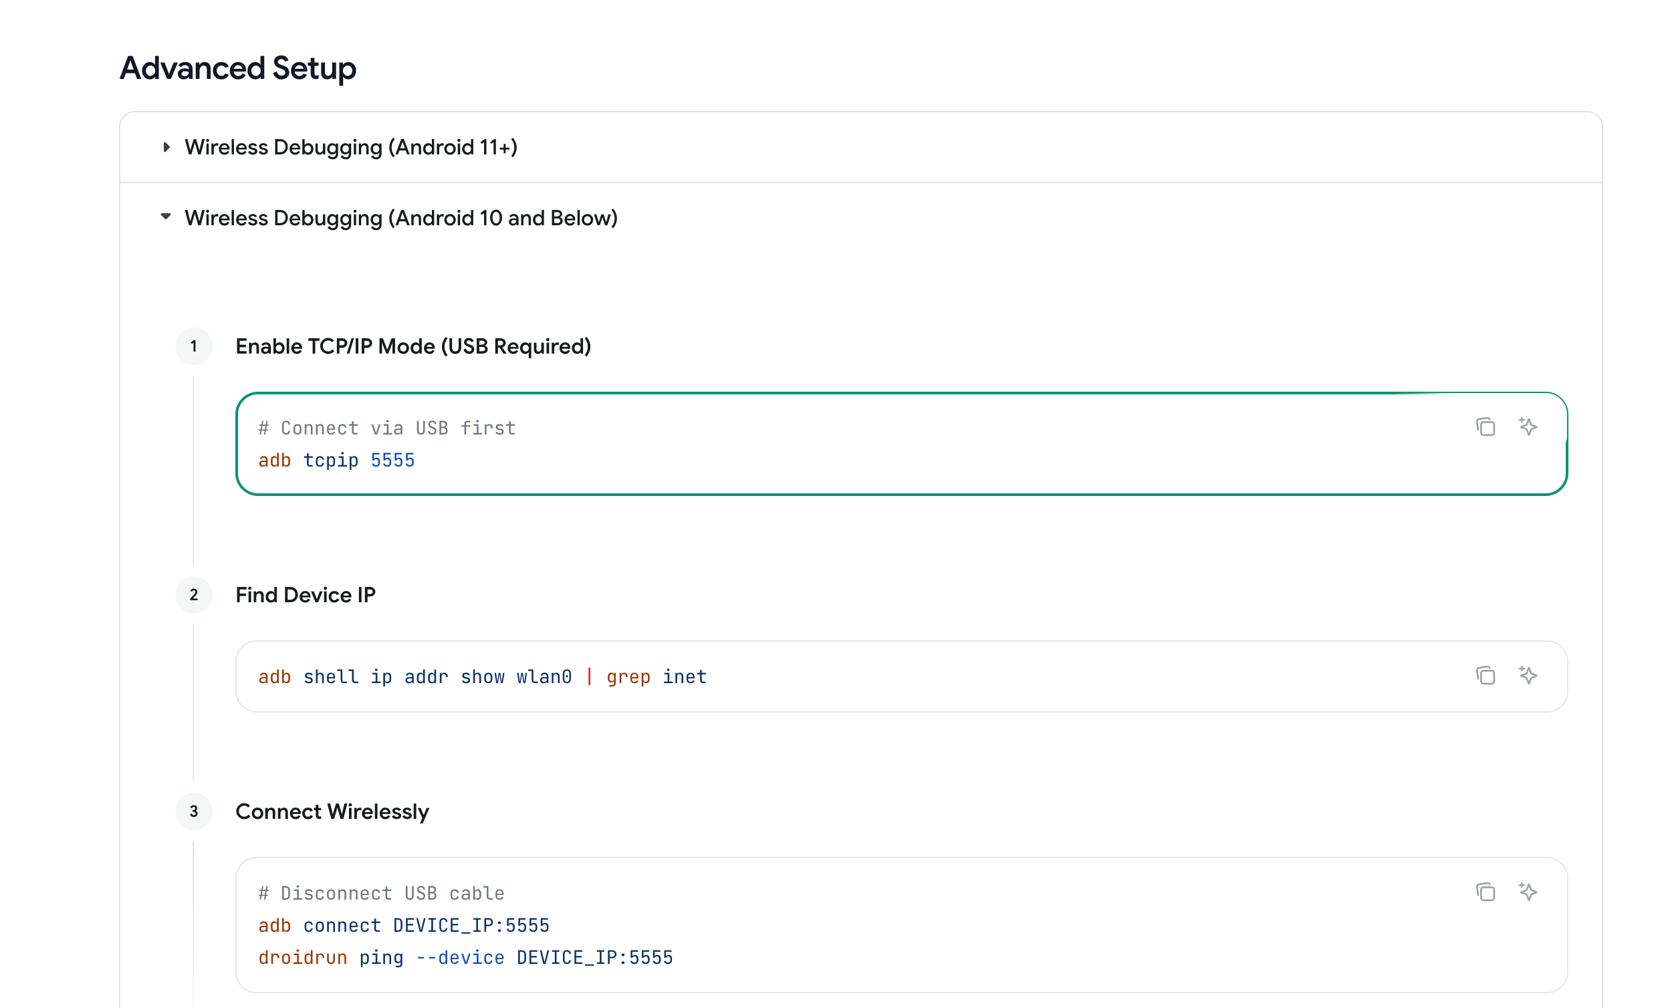Click the Enable TCP/IP Mode step heading

click(x=413, y=346)
